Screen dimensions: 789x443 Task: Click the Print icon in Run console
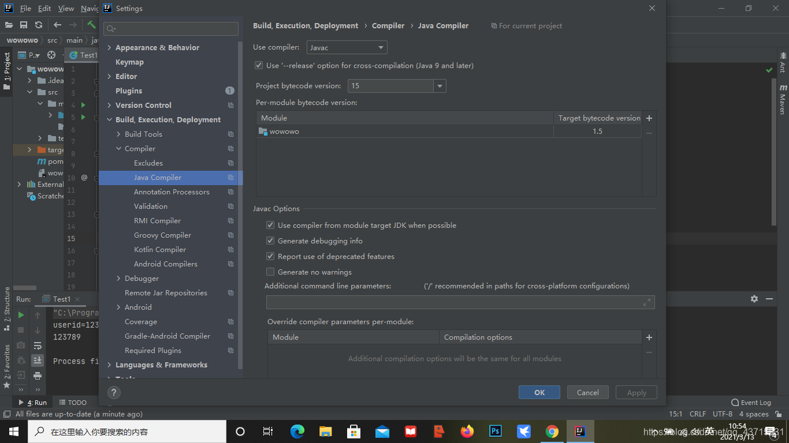[38, 376]
